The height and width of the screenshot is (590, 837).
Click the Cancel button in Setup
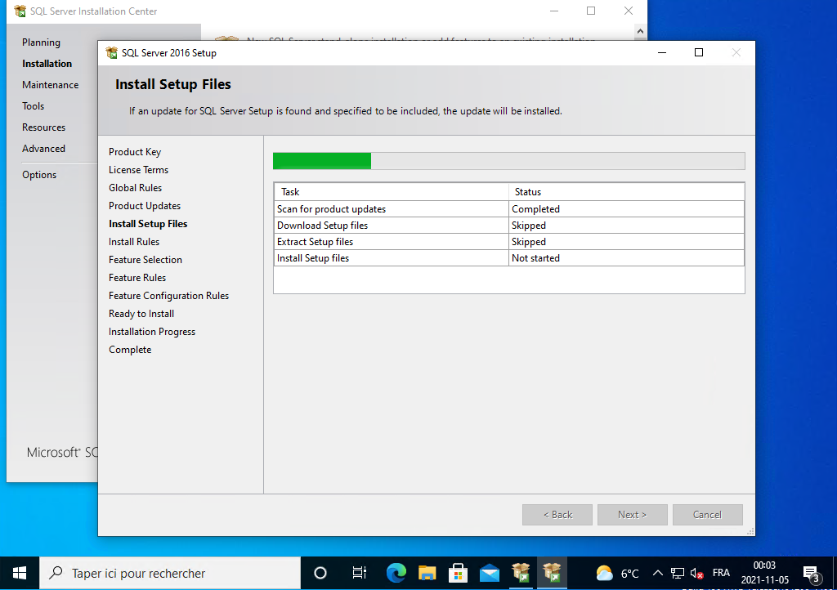707,515
